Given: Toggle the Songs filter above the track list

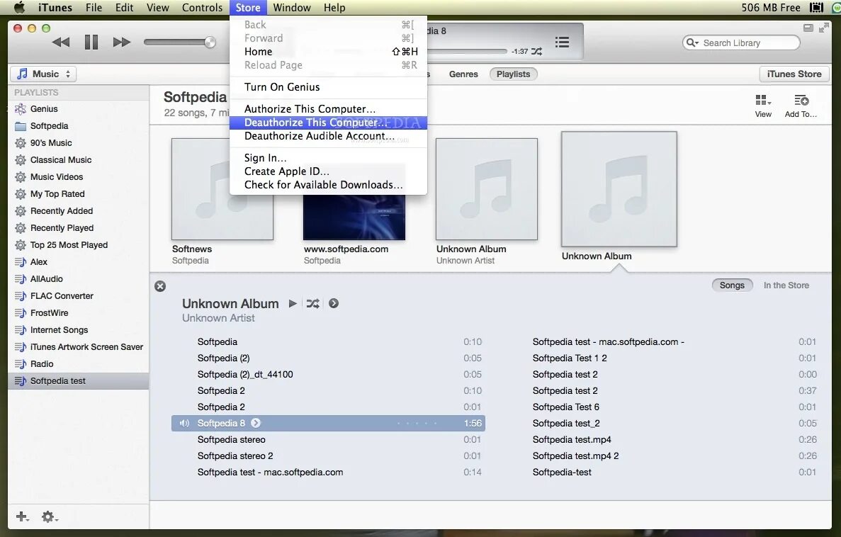Looking at the screenshot, I should (x=732, y=285).
